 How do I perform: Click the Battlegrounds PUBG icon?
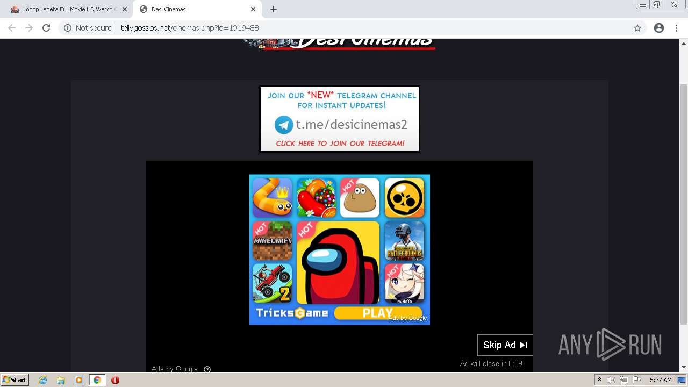click(x=404, y=241)
